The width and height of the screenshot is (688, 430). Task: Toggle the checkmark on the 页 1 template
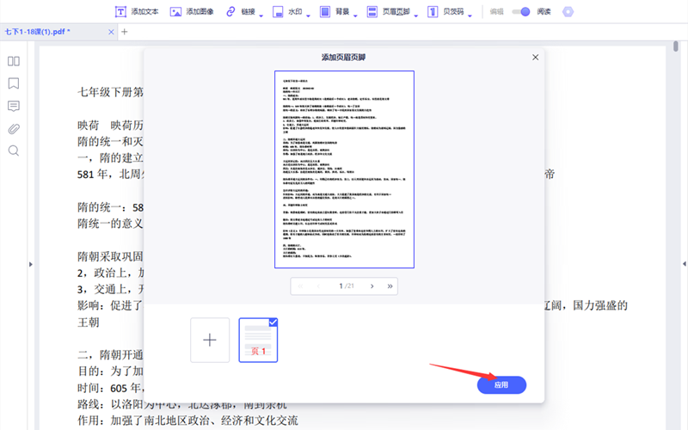coord(273,322)
